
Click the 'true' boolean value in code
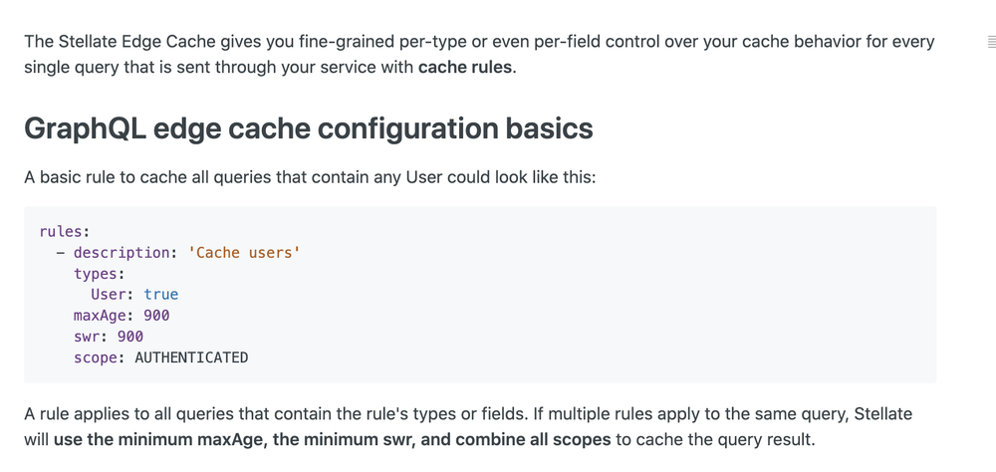(x=161, y=294)
